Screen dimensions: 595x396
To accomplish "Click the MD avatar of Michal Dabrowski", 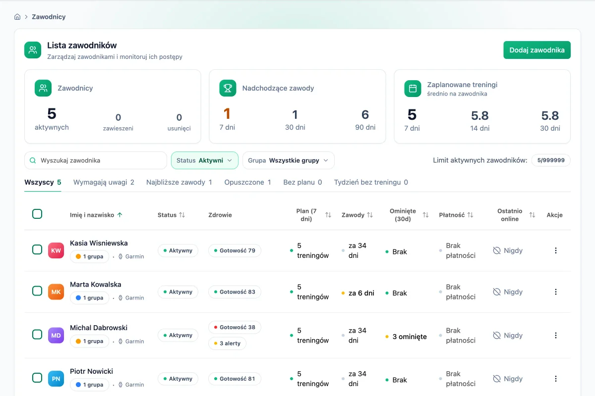I will [56, 336].
